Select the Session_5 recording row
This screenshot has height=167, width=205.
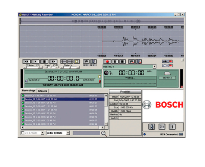pos(63,96)
